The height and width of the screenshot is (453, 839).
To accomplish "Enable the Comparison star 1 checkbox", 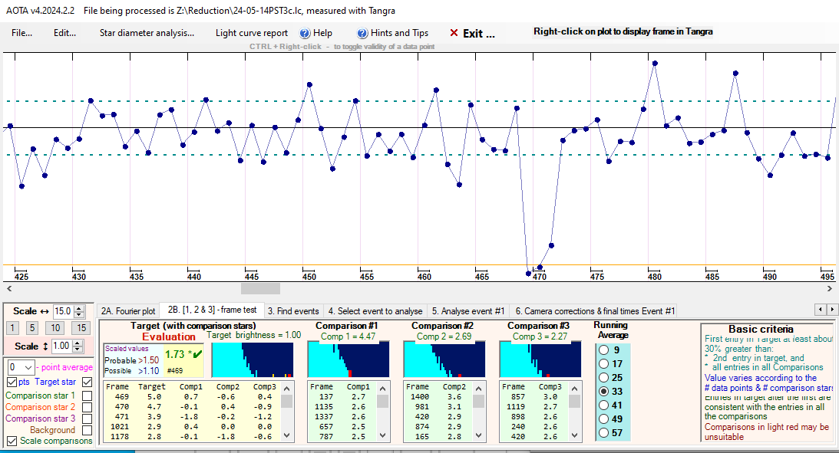I will coord(88,396).
